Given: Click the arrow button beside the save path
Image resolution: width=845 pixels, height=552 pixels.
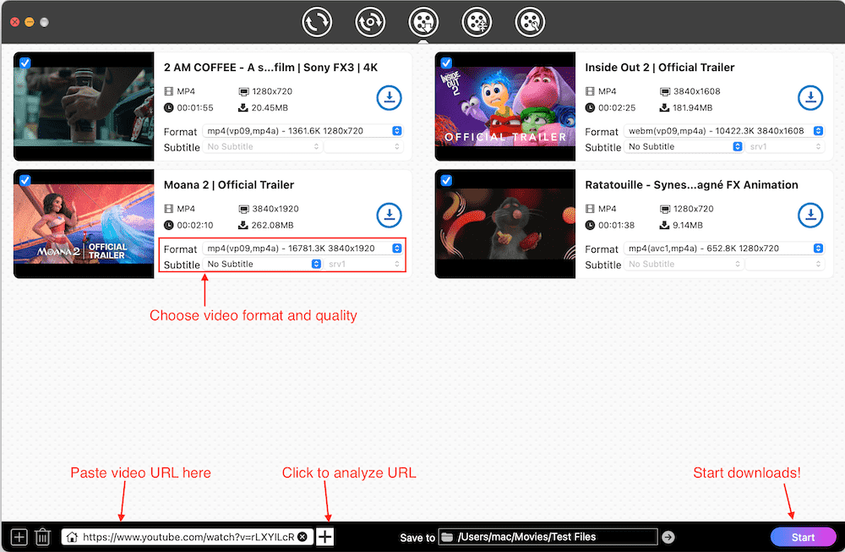Looking at the screenshot, I should point(668,536).
